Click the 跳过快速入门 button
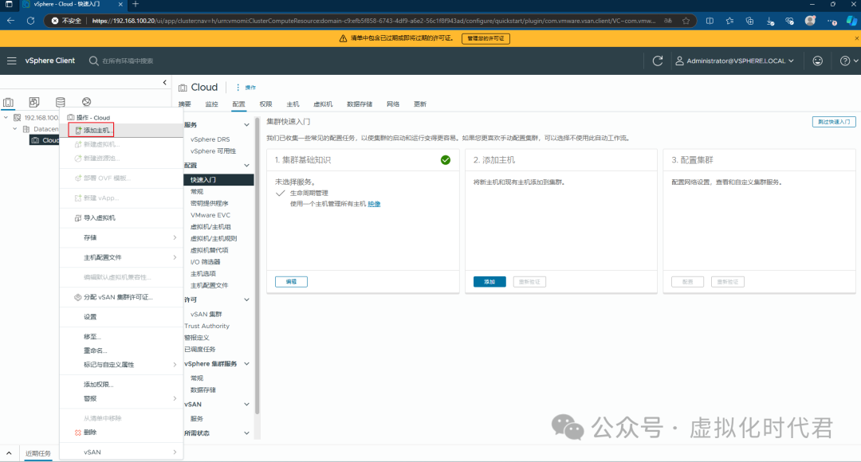The image size is (861, 462). pyautogui.click(x=834, y=122)
